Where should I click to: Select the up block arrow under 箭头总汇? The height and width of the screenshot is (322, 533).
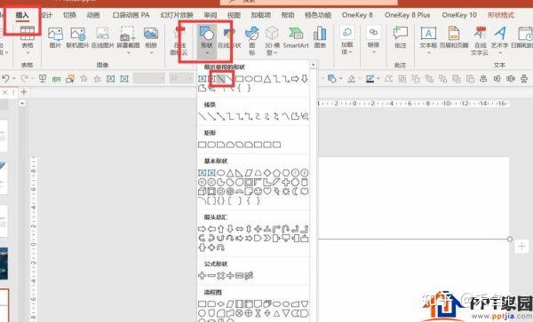coord(221,229)
